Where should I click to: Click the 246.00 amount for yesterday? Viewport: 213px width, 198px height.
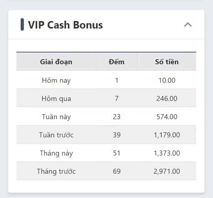point(167,98)
